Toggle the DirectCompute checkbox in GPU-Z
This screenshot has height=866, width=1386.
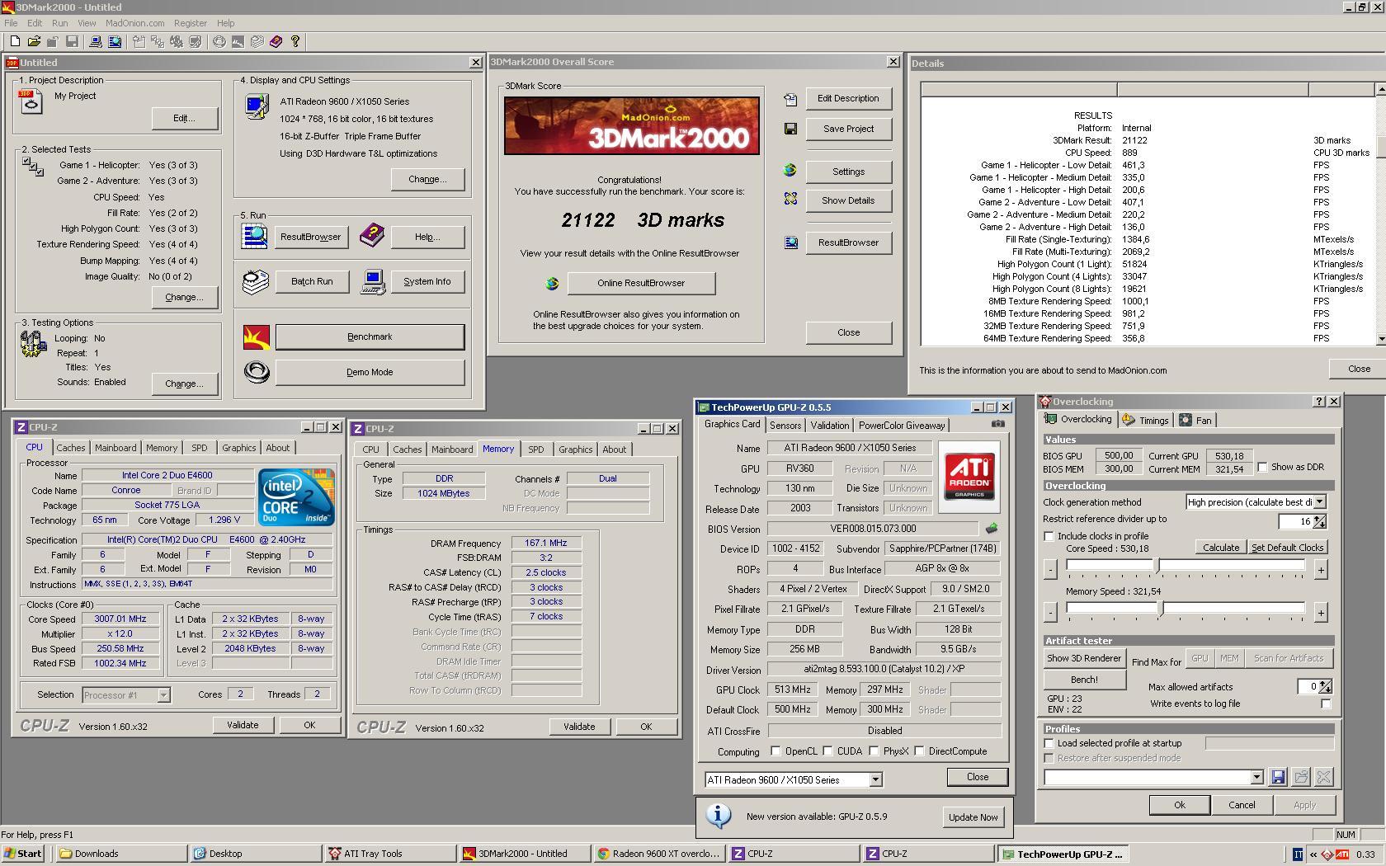tap(919, 751)
